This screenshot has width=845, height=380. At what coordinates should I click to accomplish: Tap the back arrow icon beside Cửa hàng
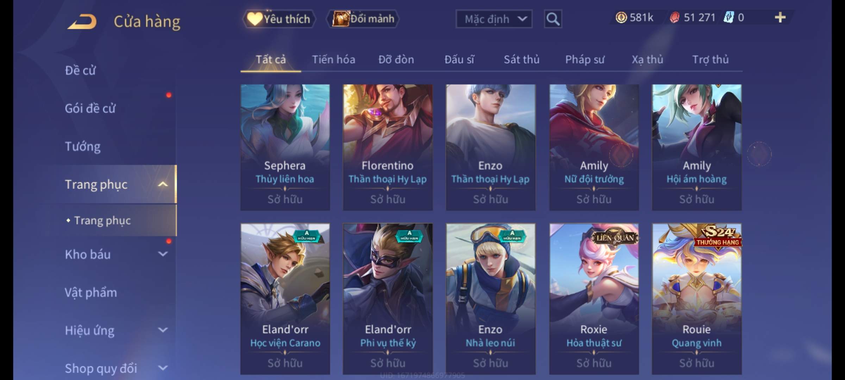[82, 21]
